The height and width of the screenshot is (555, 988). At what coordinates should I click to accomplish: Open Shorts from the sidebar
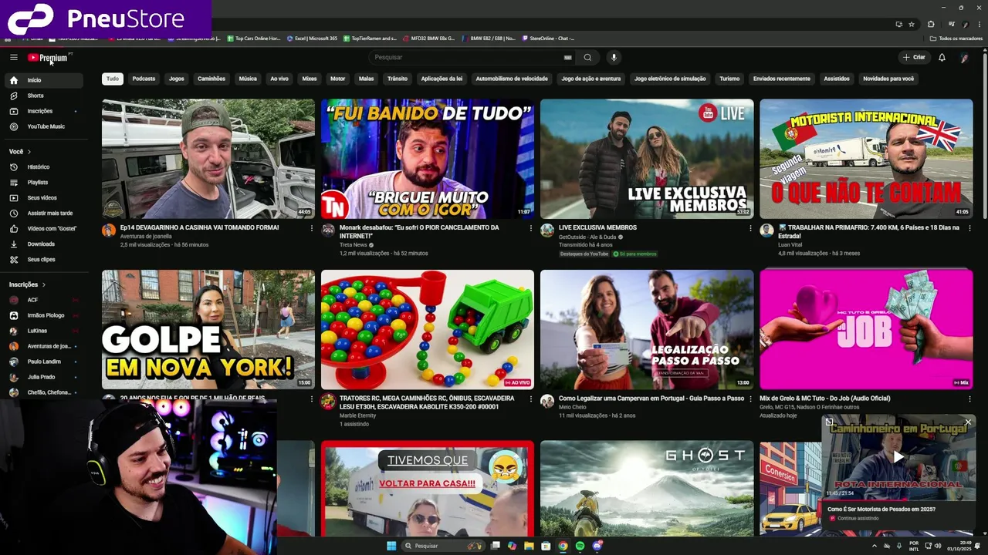46,96
